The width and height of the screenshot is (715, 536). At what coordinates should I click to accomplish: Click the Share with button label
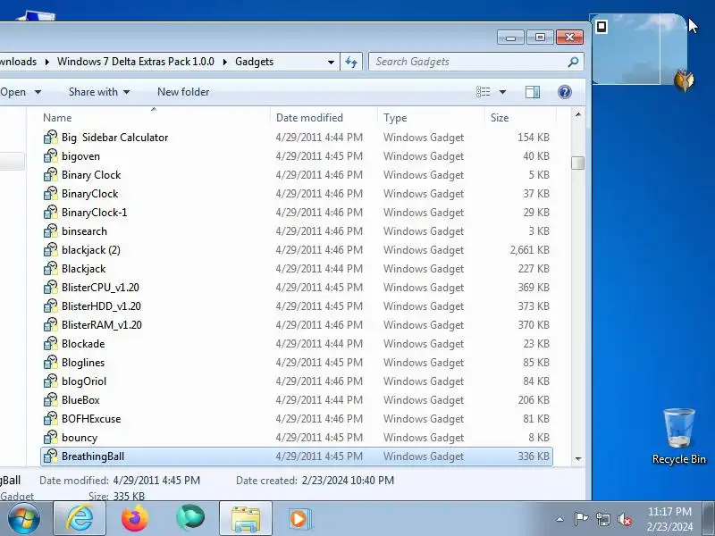click(x=93, y=92)
